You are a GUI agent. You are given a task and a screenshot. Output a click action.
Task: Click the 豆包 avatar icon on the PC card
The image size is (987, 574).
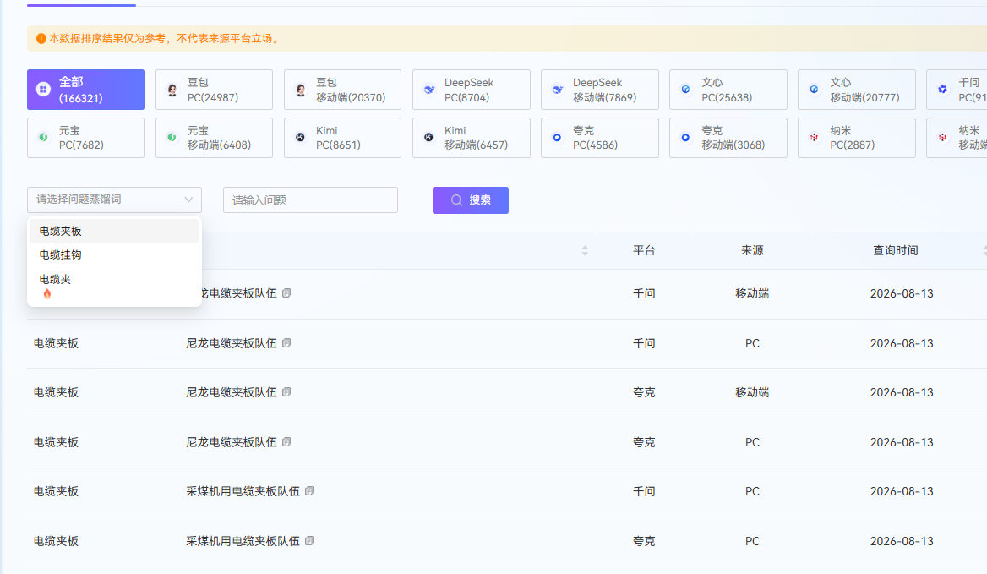click(x=172, y=90)
